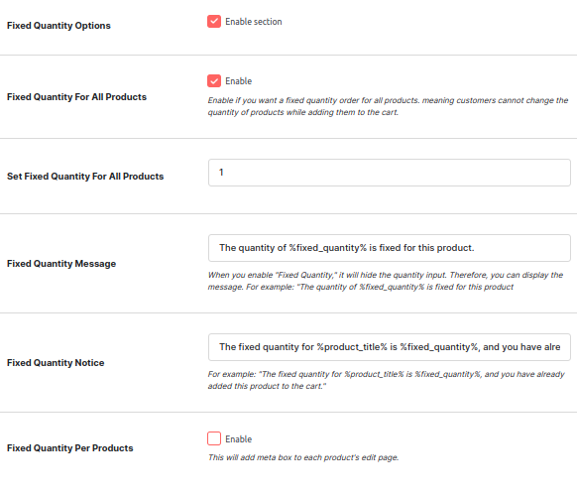Click the 'Fixed Quantity Options' heading
This screenshot has width=577, height=494.
58,26
